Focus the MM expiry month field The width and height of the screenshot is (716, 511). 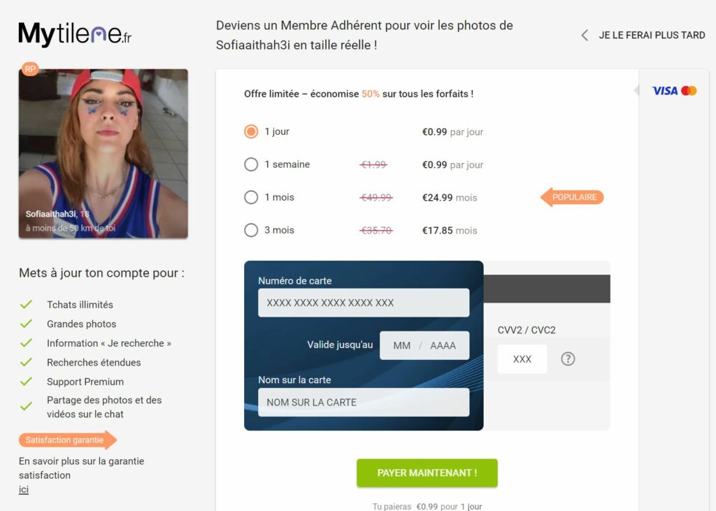point(401,346)
